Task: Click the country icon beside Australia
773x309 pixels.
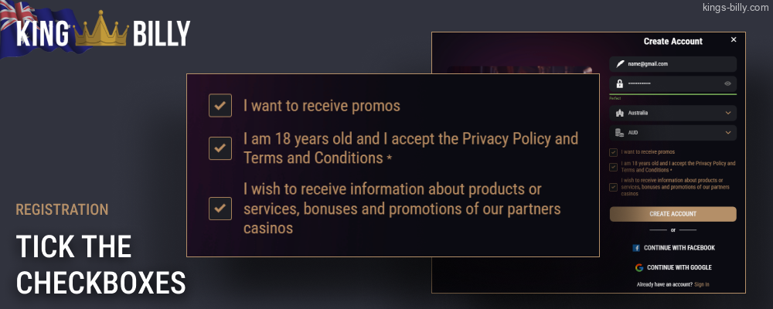Action: (620, 113)
